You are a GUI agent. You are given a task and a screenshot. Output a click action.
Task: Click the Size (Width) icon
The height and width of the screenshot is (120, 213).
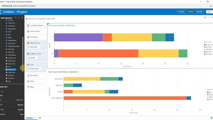[x=28, y=75]
